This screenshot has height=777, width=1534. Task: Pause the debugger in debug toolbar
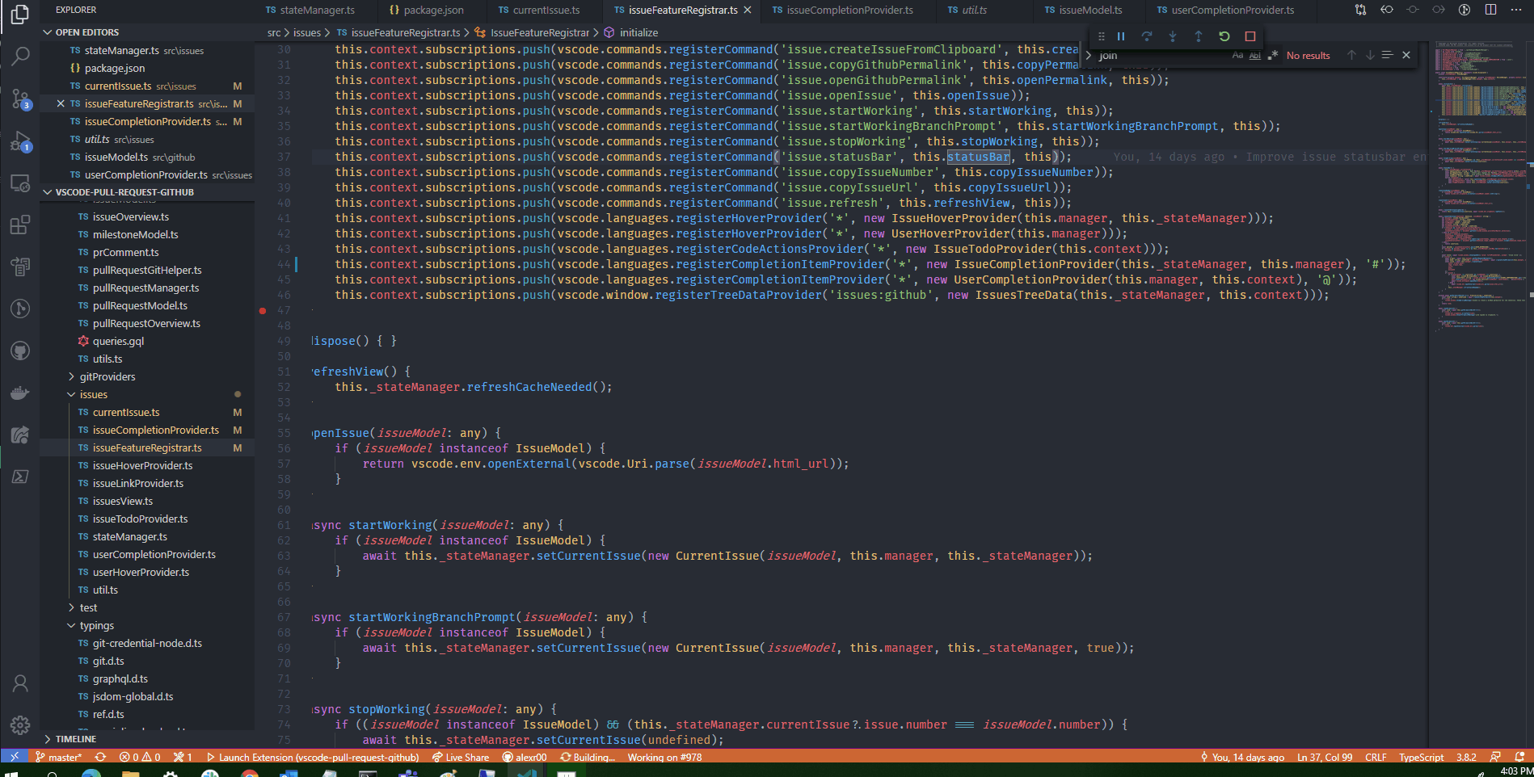click(1121, 36)
